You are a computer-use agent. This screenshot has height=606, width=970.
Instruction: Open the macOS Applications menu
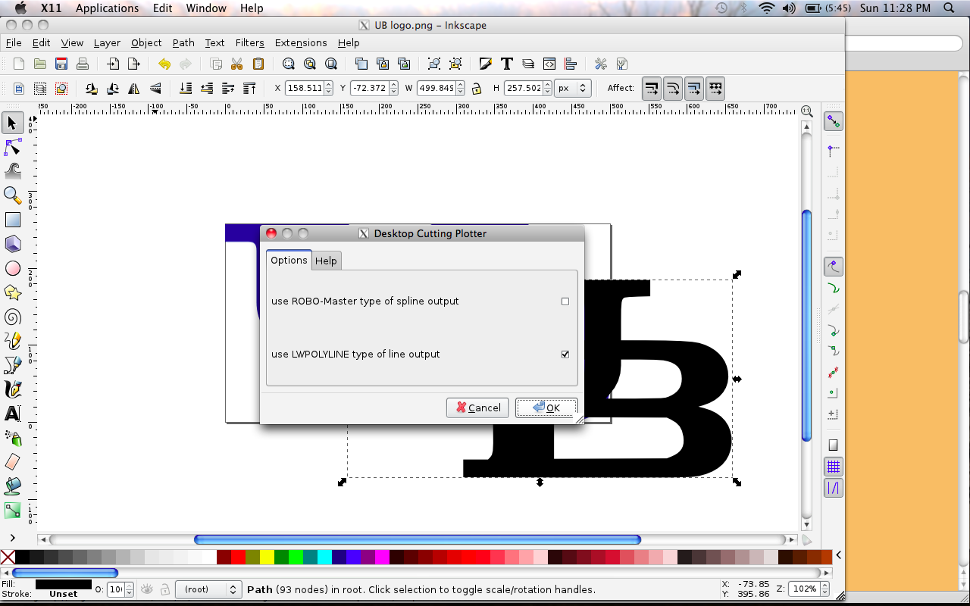click(x=108, y=8)
